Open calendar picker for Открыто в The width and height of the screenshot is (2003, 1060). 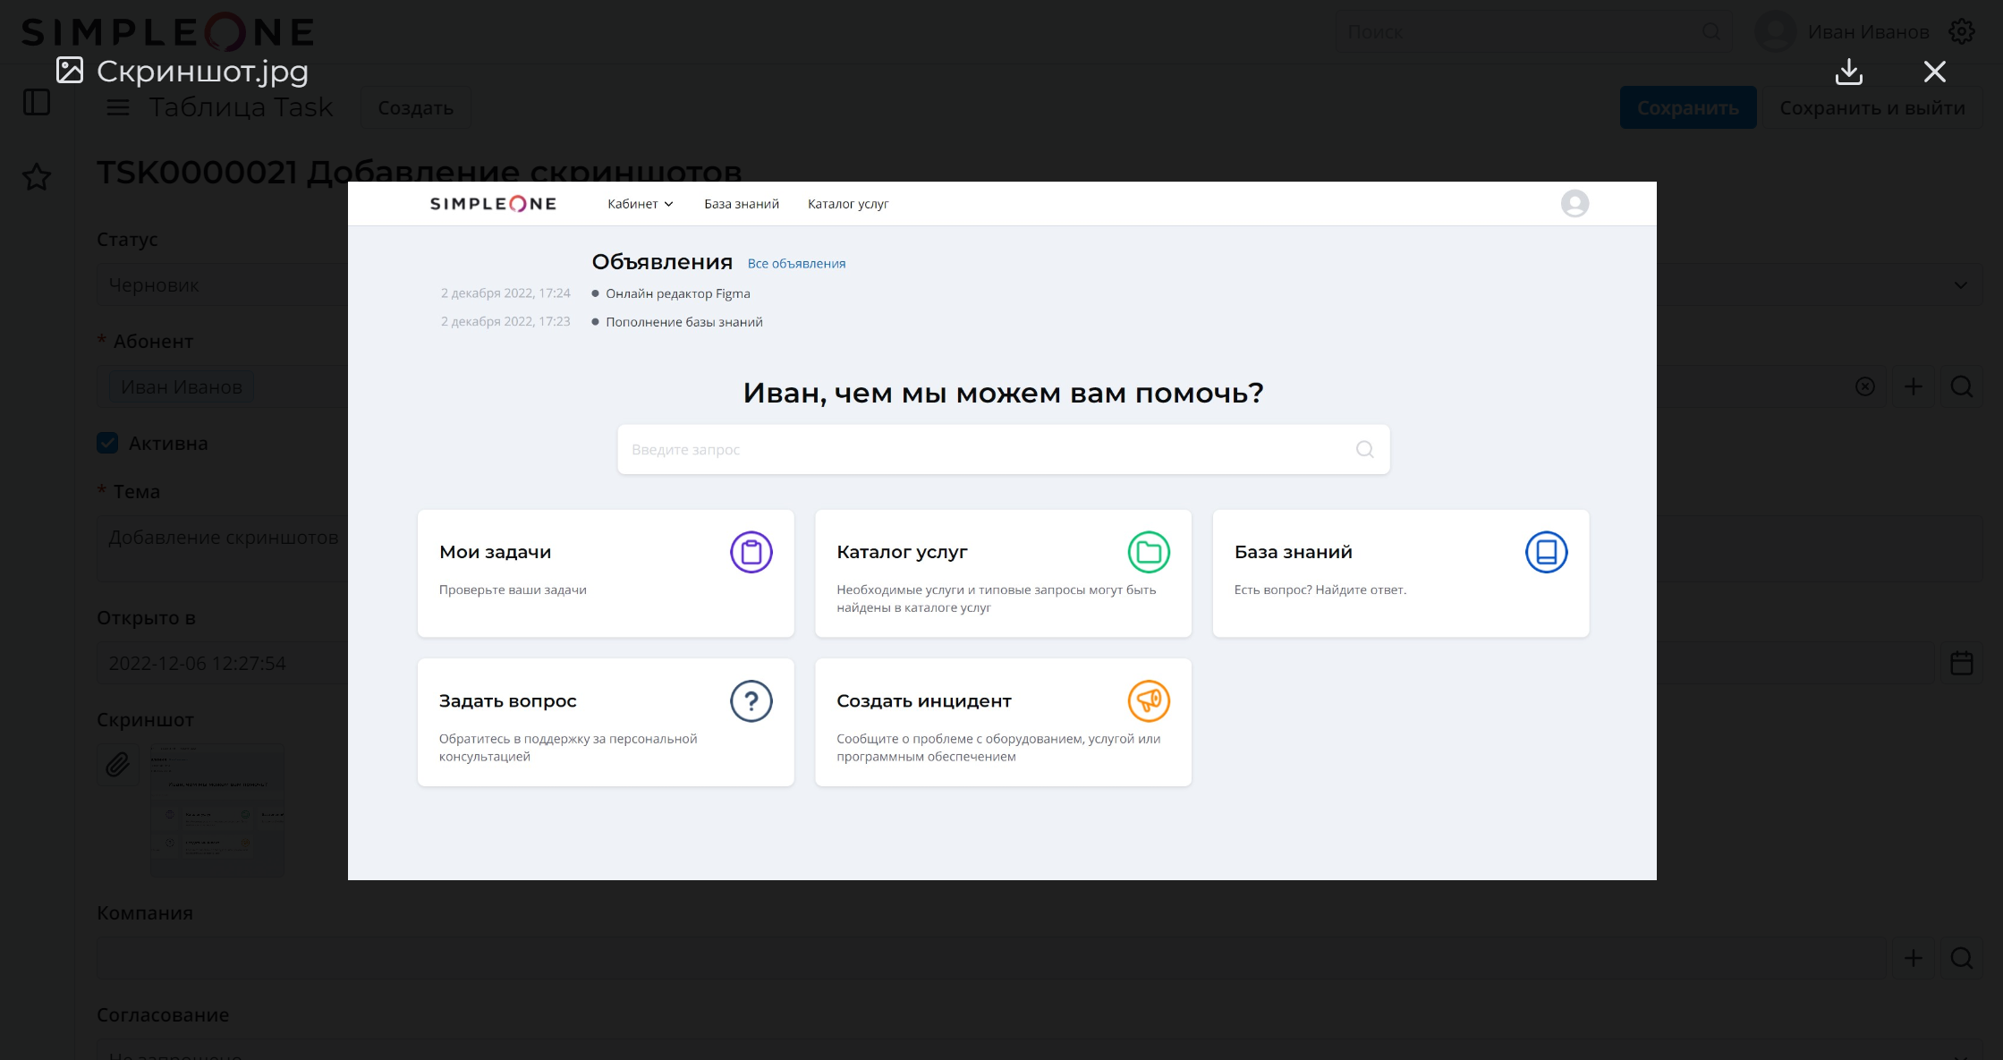tap(1961, 663)
